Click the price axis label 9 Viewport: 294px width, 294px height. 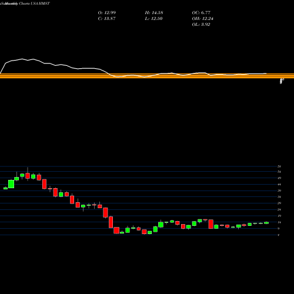tap(279, 229)
